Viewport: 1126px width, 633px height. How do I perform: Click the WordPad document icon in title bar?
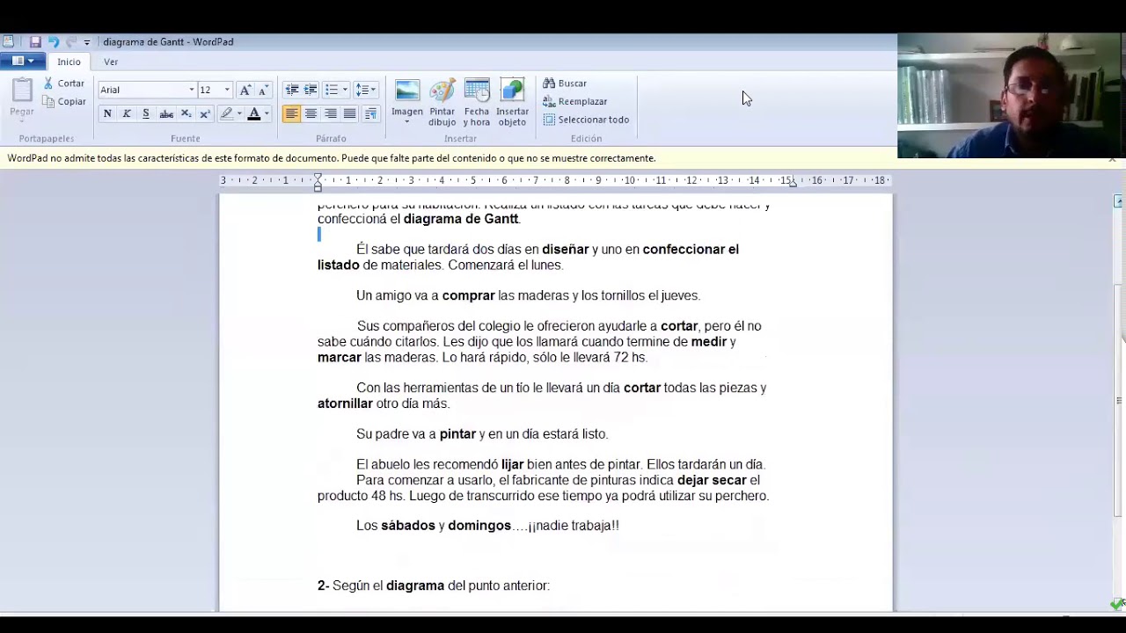[8, 41]
